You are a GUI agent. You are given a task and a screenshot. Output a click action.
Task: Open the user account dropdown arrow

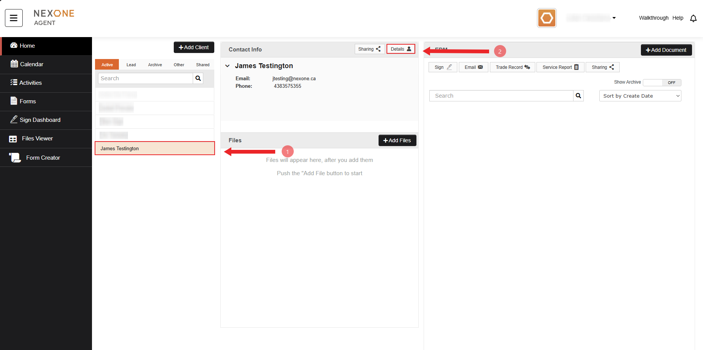click(614, 18)
